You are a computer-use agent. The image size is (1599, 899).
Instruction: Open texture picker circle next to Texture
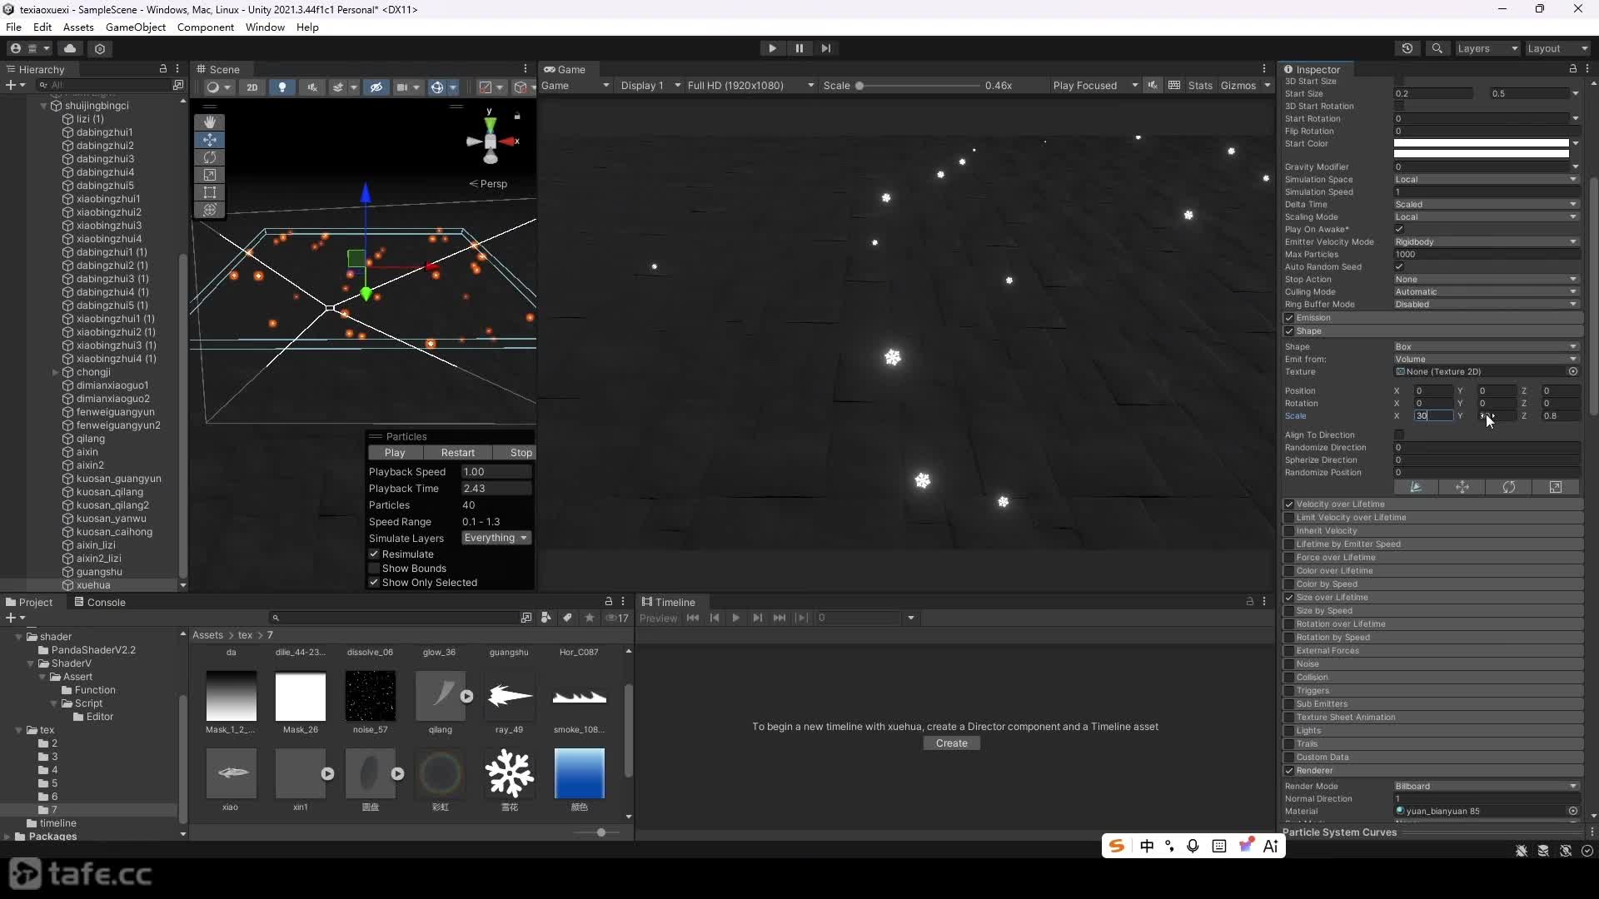coord(1573,372)
